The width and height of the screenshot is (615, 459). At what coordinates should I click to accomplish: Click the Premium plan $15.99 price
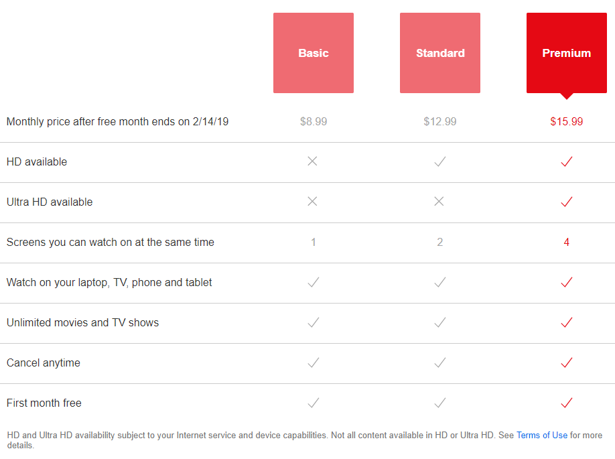tap(567, 121)
